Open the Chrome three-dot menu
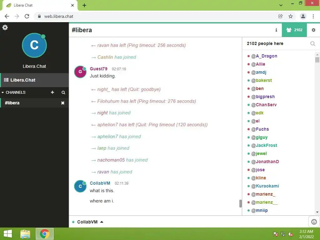Viewport: 320px width, 240px height. tap(313, 16)
